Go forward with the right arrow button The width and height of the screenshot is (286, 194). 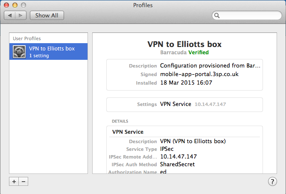[x=21, y=15]
